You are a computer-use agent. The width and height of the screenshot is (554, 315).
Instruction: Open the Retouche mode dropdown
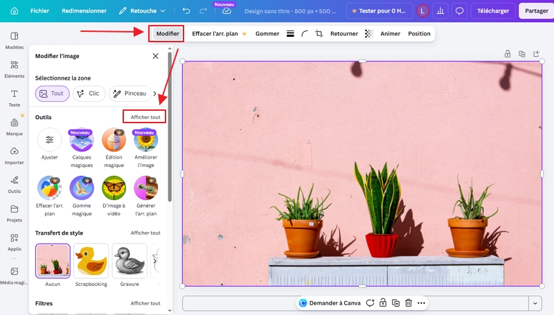pyautogui.click(x=142, y=11)
